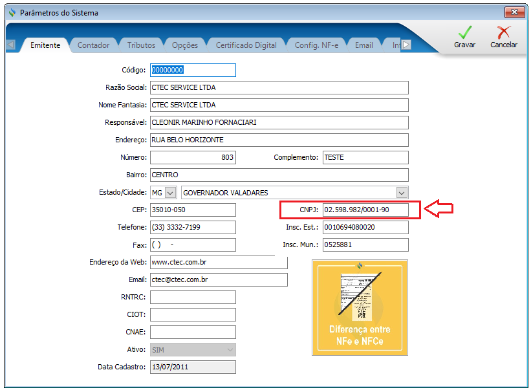
Task: Click the CNPJ input field
Action: (x=365, y=210)
